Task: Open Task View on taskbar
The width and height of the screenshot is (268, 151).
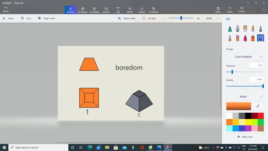Action: tap(81, 147)
